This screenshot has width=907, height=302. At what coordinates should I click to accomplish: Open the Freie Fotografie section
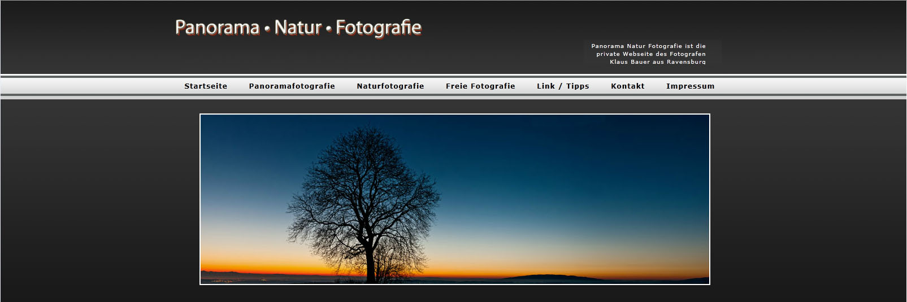pos(480,86)
